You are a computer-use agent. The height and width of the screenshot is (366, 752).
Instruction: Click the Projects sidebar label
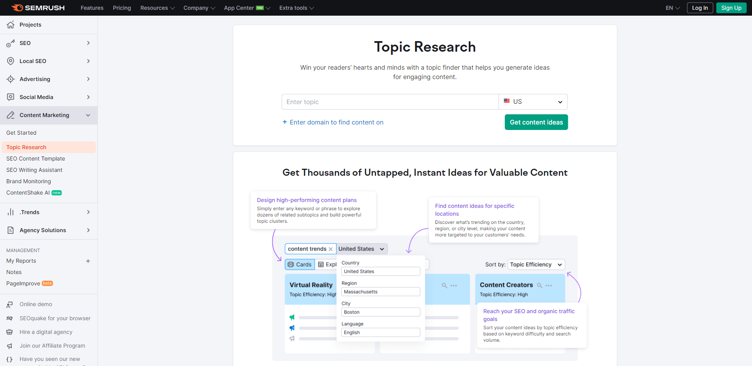click(x=31, y=25)
